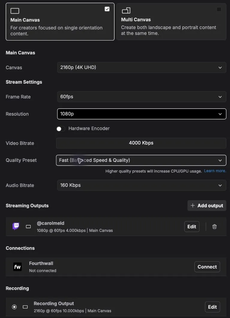
Task: Select the Main Canvas card
Action: pyautogui.click(x=60, y=22)
